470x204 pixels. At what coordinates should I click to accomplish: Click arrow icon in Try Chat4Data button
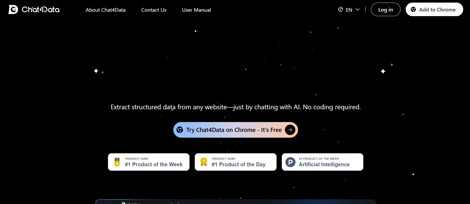click(x=290, y=130)
